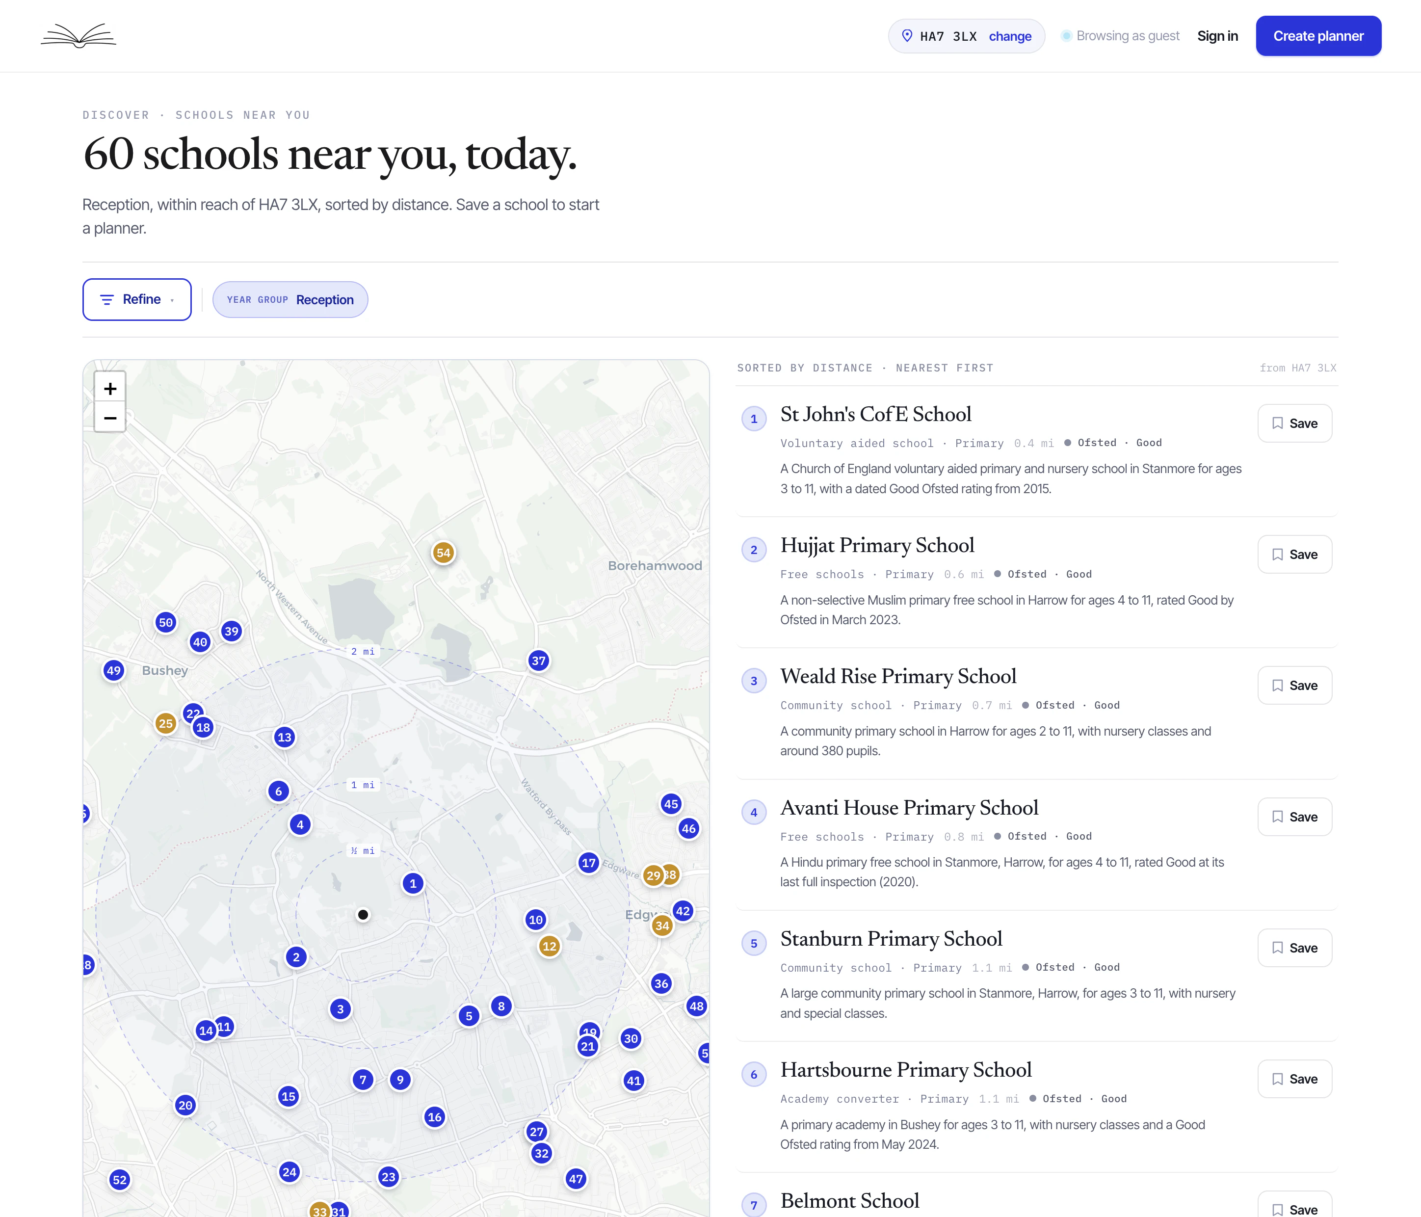Open map pin 13
Viewport: 1421px width, 1217px height.
tap(285, 738)
